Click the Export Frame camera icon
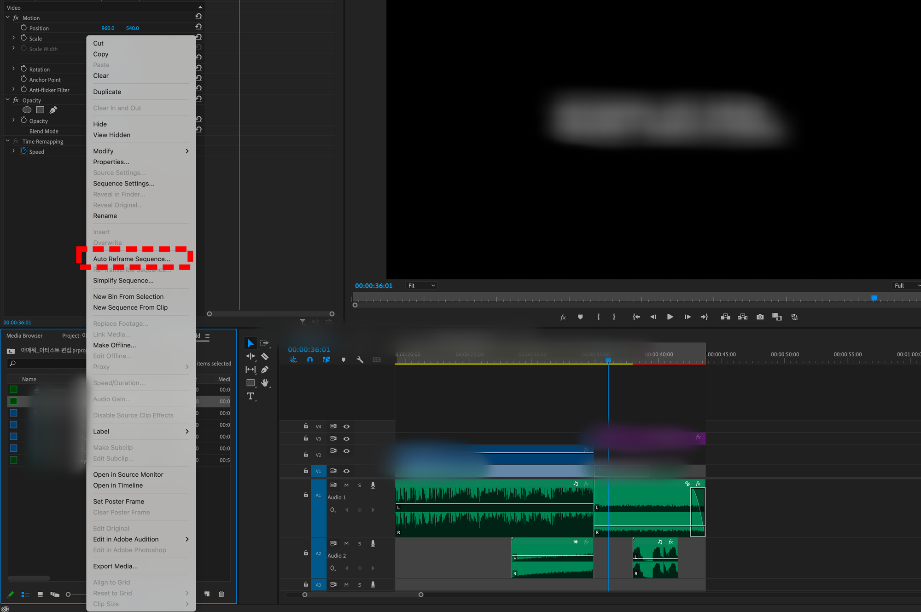The width and height of the screenshot is (921, 612). point(760,317)
